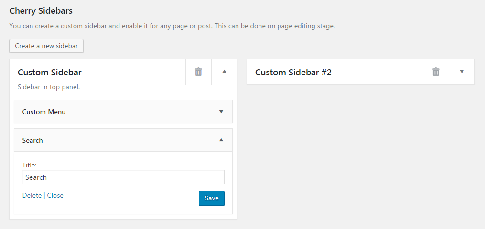
Task: Click the custom sidebar instructions paragraph
Action: pos(172,26)
